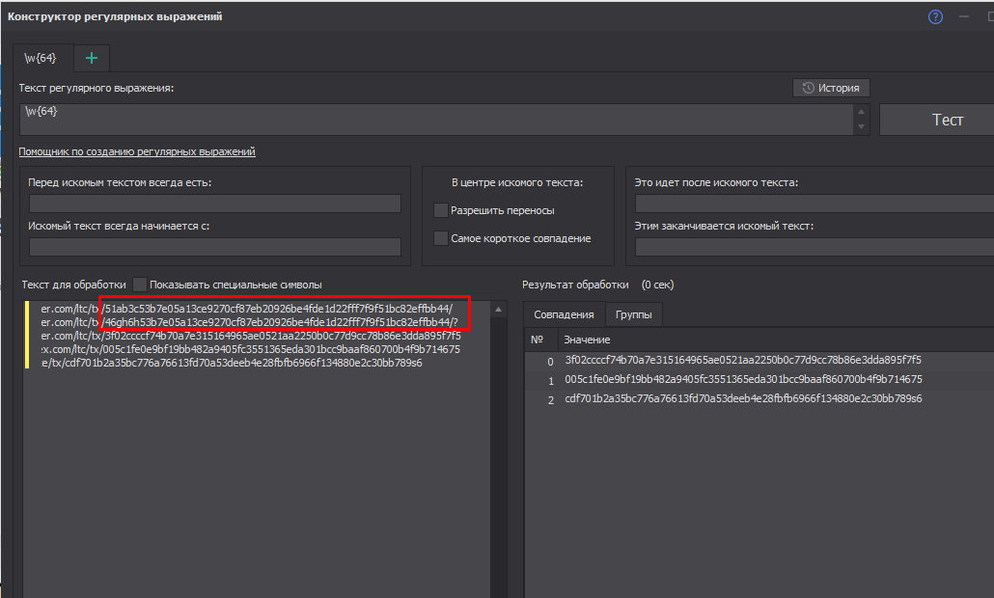Minimize the Конструктор регулярных выражений window
Screen dimensions: 994x598
[964, 17]
